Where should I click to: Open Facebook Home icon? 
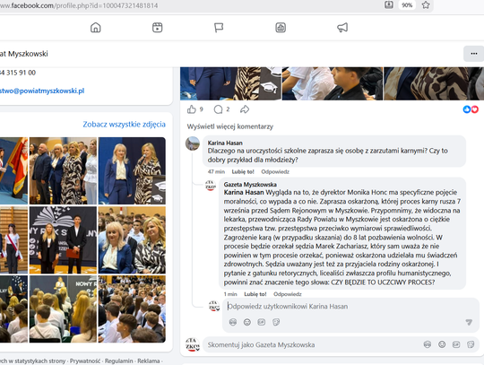pos(96,28)
